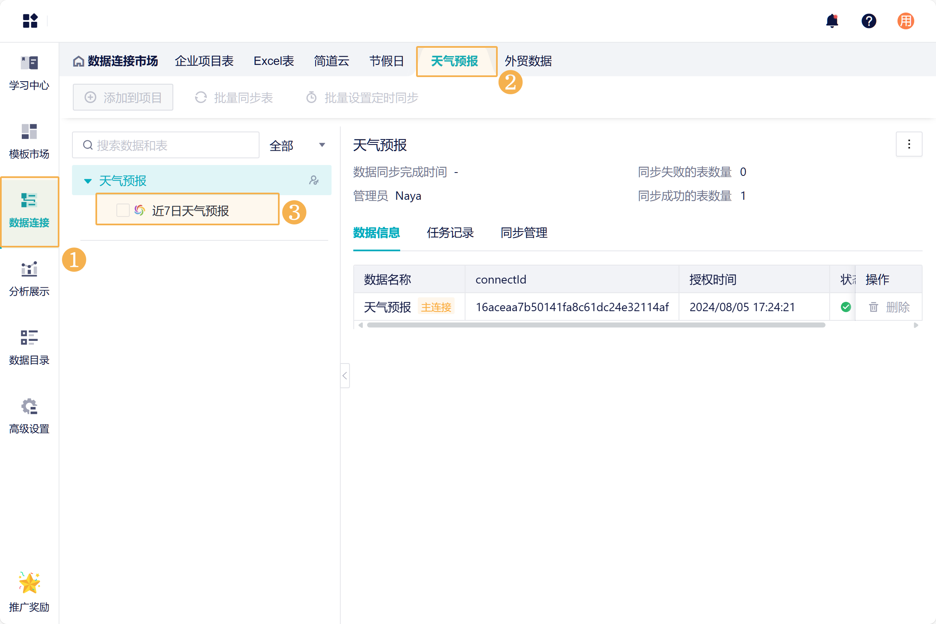The image size is (936, 624).
Task: Check the 近7日天气预报 table checkbox
Action: (x=123, y=210)
